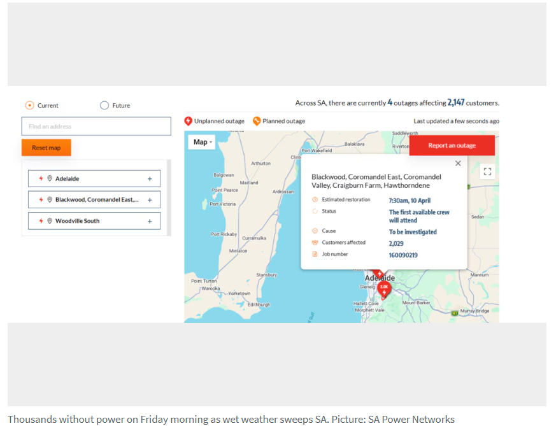Click the location pin icon beside Adelaide
This screenshot has height=426, width=556.
point(50,179)
